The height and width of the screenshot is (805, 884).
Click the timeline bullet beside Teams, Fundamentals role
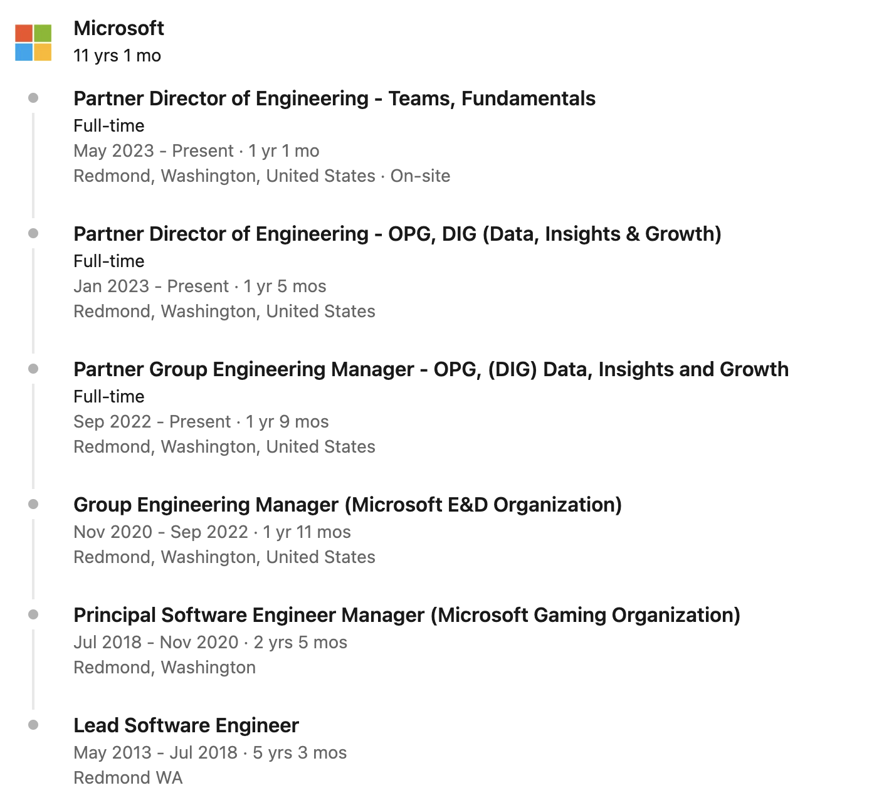pos(33,98)
